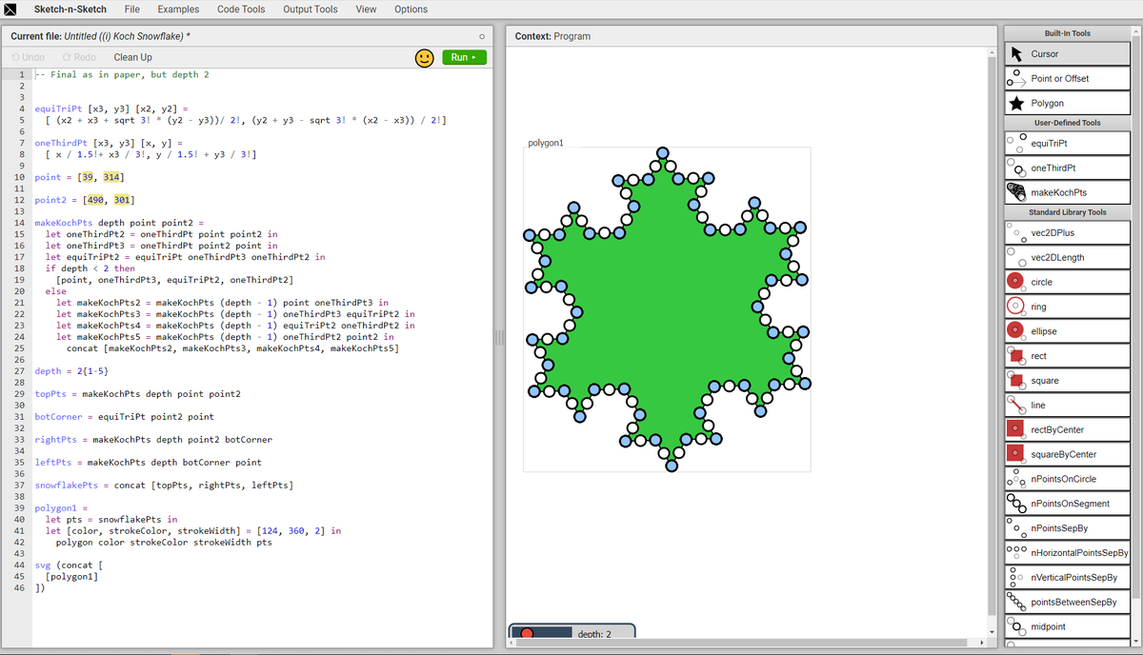Screen dimensions: 1143x655
Task: Click highlighted number 39 in code
Action: (x=89, y=177)
